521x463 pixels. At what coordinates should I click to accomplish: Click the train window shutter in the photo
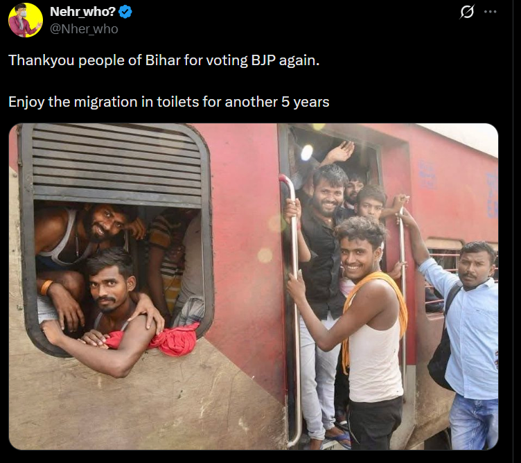116,164
